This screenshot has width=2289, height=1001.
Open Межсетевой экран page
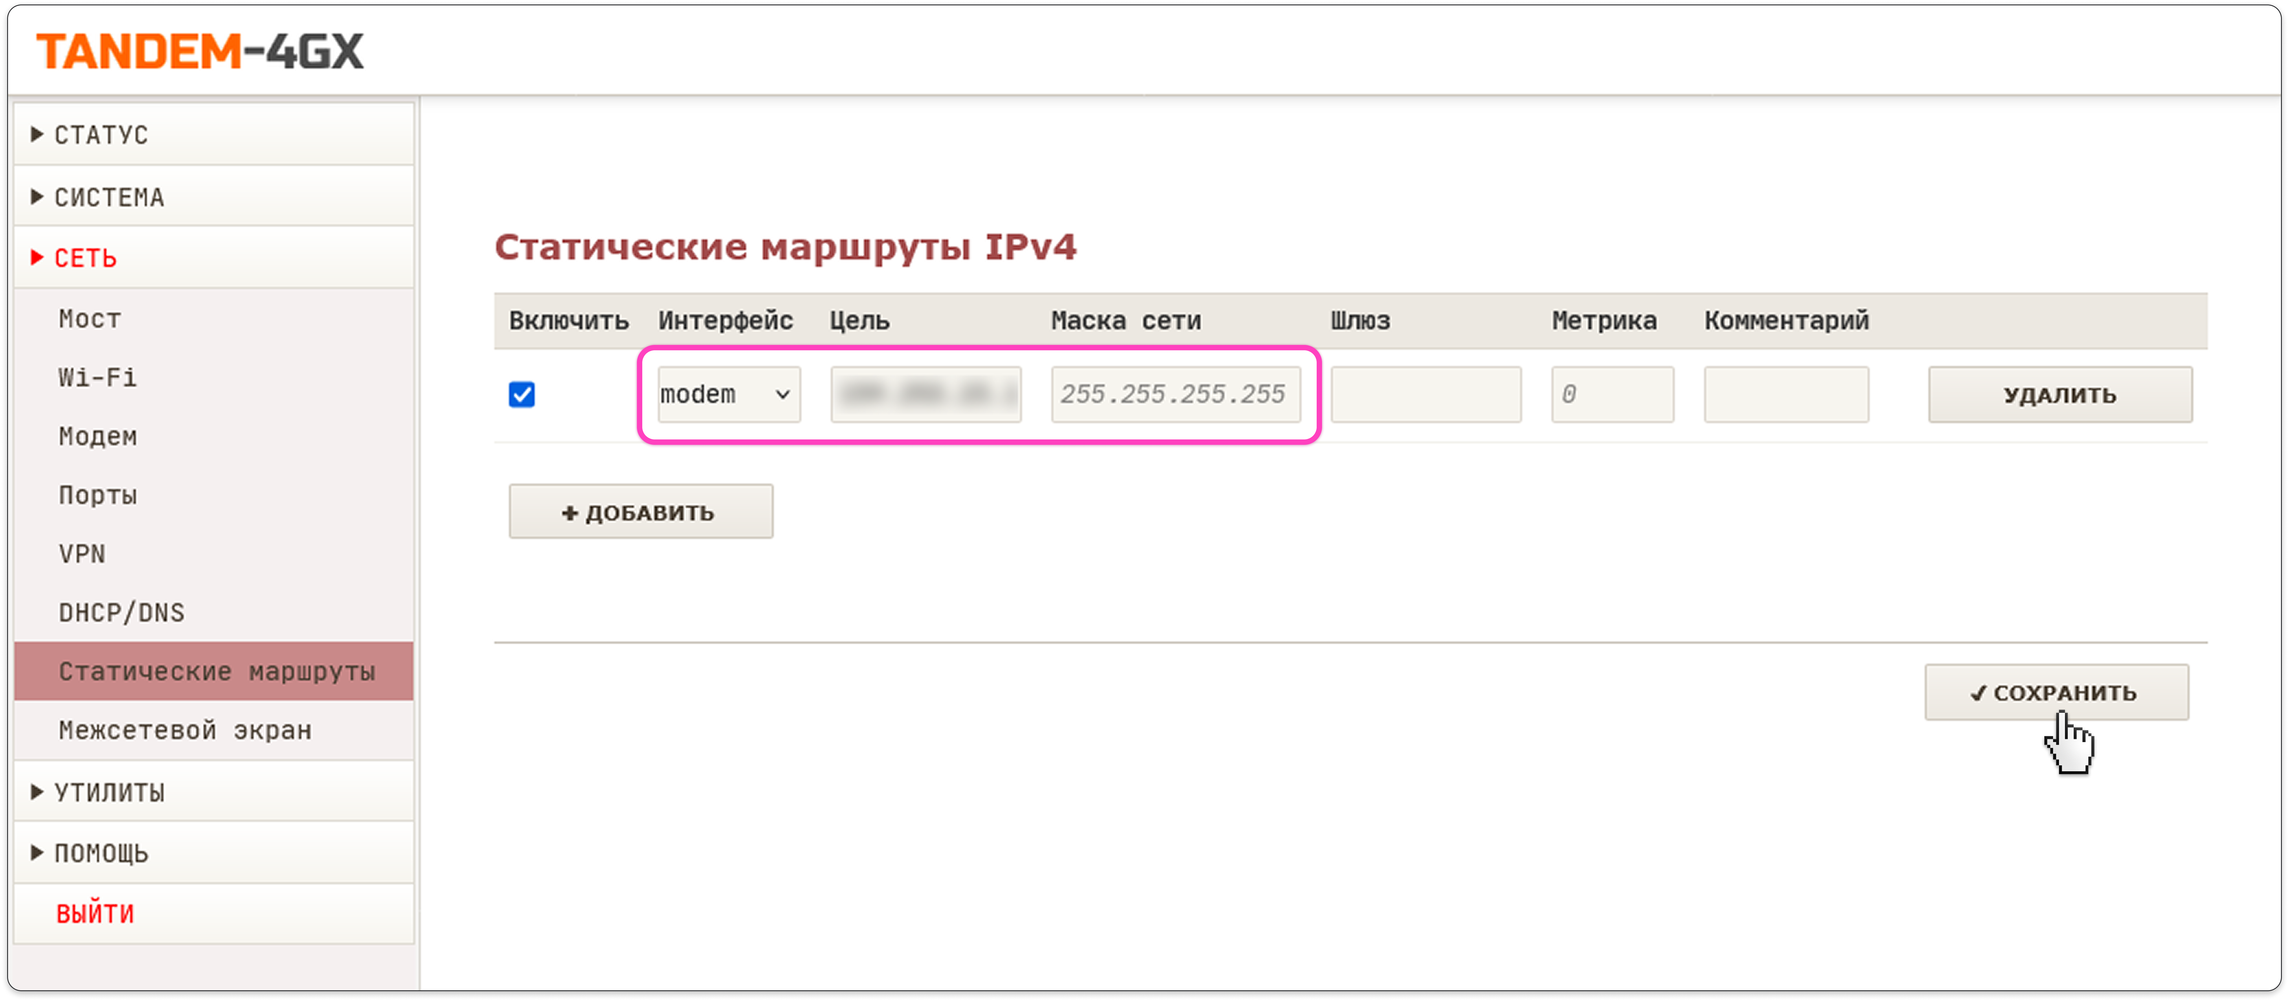185,730
